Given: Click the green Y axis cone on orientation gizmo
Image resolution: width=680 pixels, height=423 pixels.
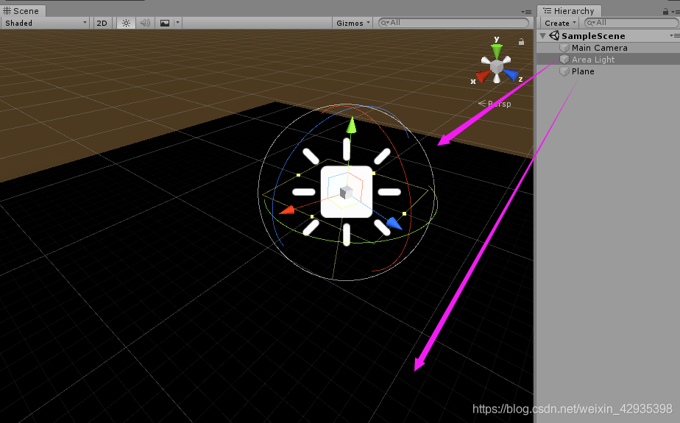Looking at the screenshot, I should point(497,50).
